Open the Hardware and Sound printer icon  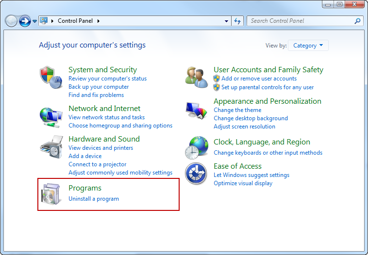[51, 147]
